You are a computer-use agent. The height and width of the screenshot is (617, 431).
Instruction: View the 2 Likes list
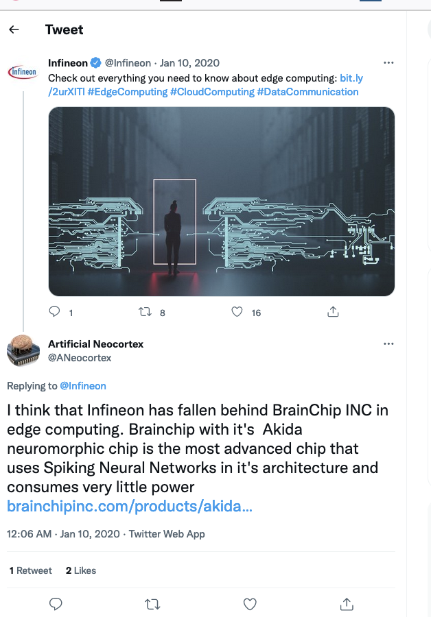tap(81, 570)
